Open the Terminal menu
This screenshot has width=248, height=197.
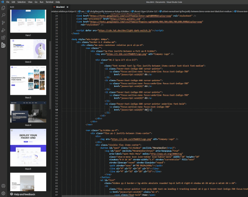click(x=50, y=2)
